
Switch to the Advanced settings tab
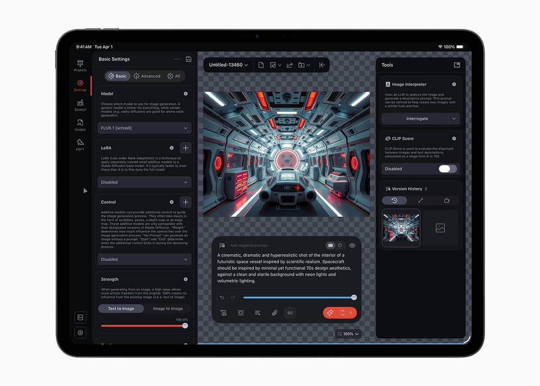[x=147, y=76]
